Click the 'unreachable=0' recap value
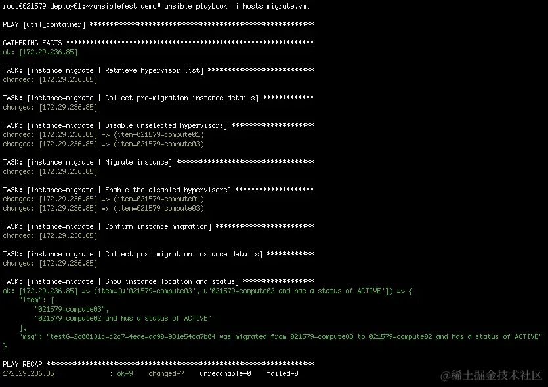The height and width of the screenshot is (387, 548). coord(225,374)
